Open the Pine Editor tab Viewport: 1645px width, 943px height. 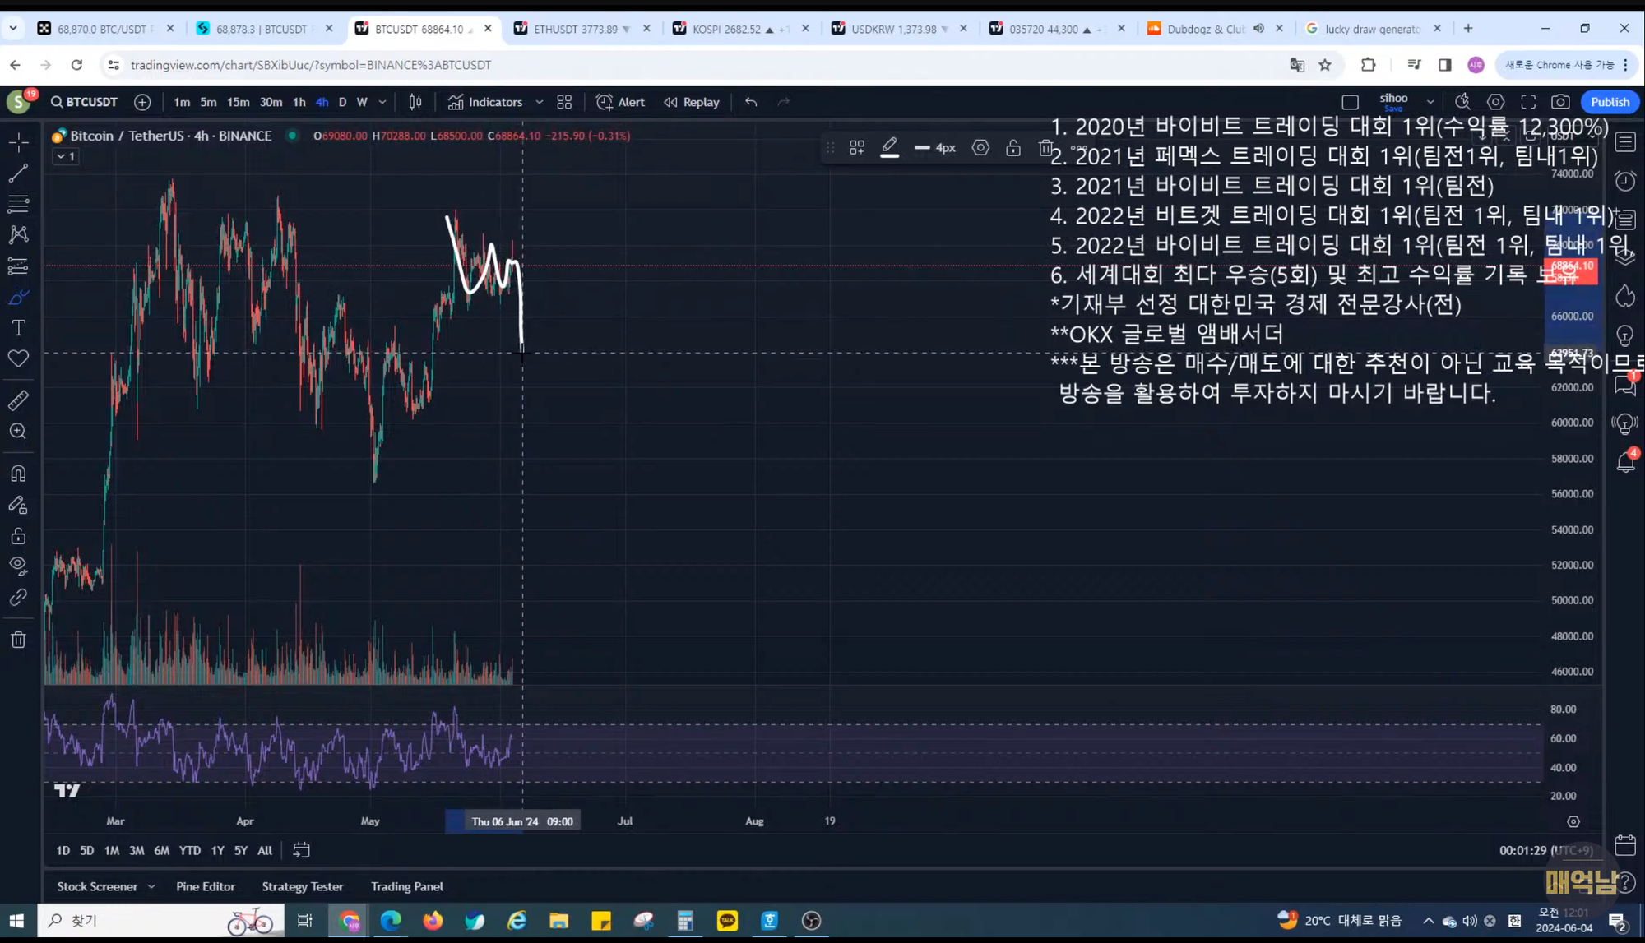206,886
